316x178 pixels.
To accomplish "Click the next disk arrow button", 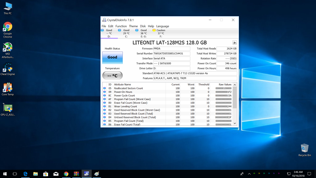I will point(234,43).
